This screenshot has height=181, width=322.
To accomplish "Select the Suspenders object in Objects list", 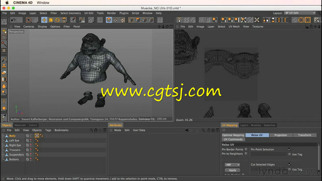I will tap(17, 154).
